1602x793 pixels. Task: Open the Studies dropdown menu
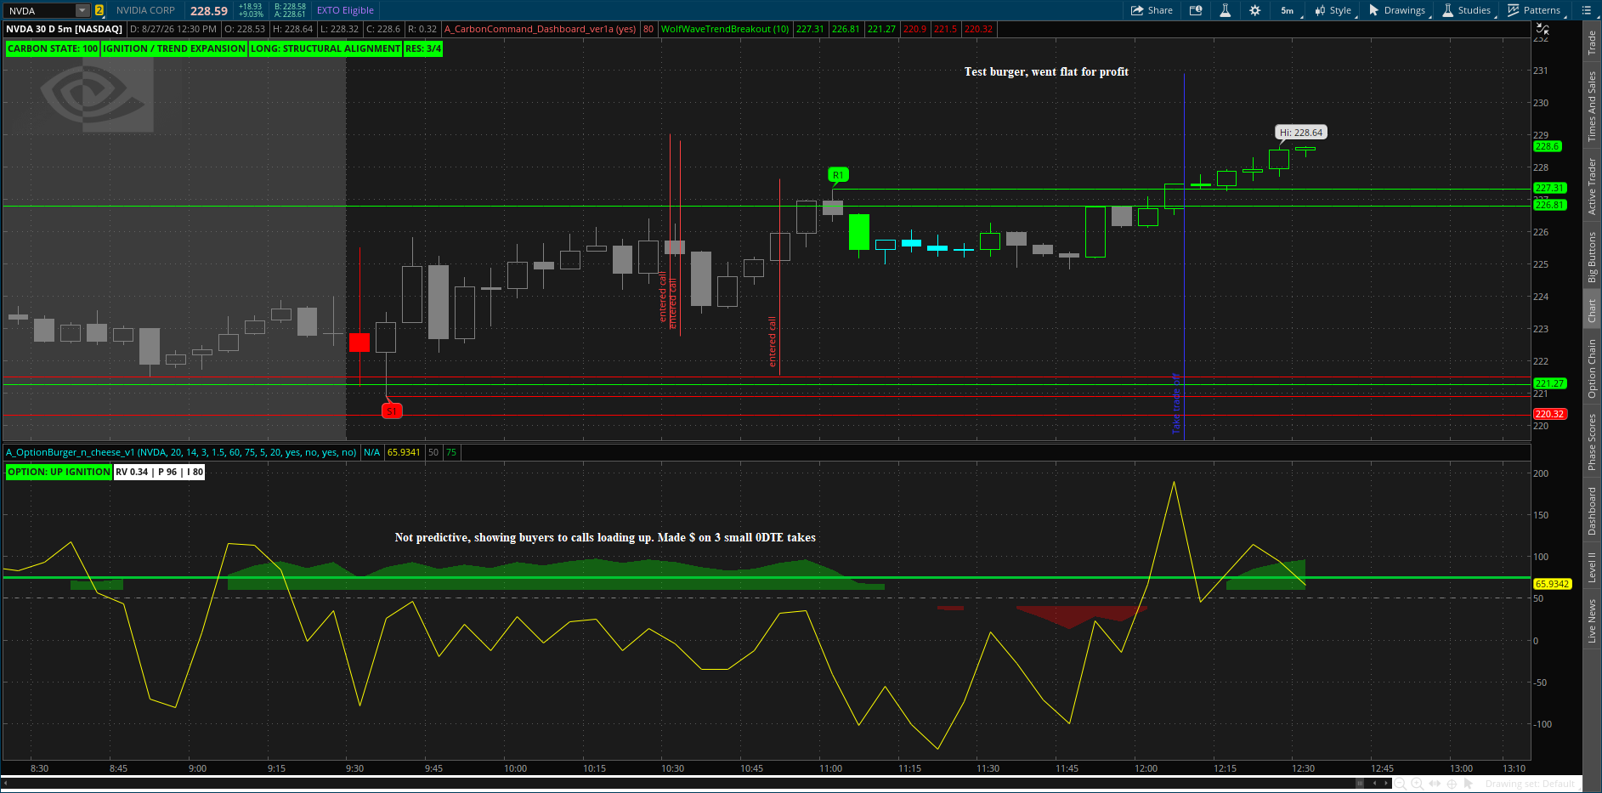(x=1467, y=10)
